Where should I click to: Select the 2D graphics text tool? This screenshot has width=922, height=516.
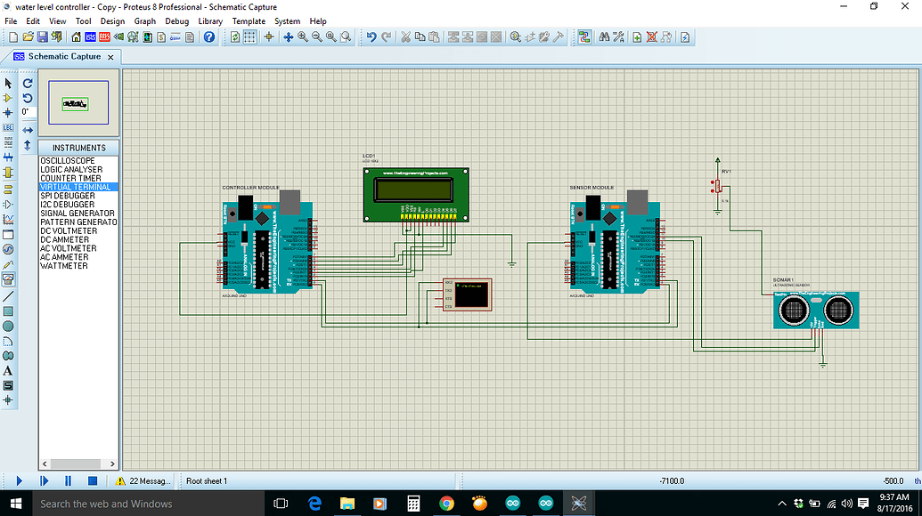tap(8, 369)
